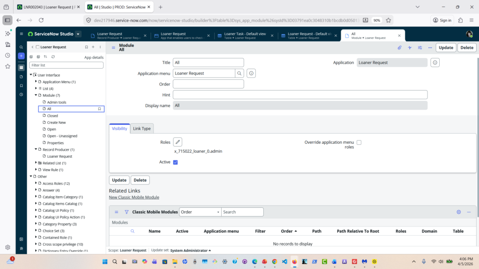Enable Override application menu roles checkbox
This screenshot has height=269, width=479.
(359, 142)
